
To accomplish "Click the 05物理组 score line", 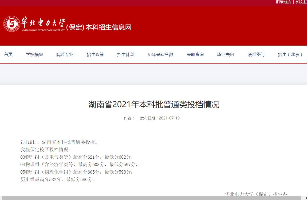I will [x=77, y=172].
